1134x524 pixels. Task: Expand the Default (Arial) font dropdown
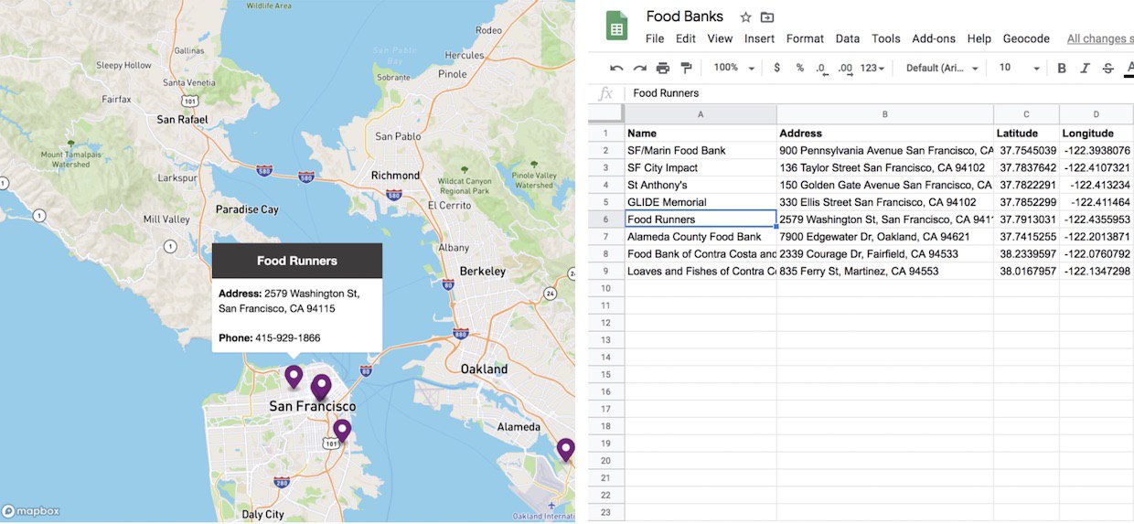click(x=942, y=69)
